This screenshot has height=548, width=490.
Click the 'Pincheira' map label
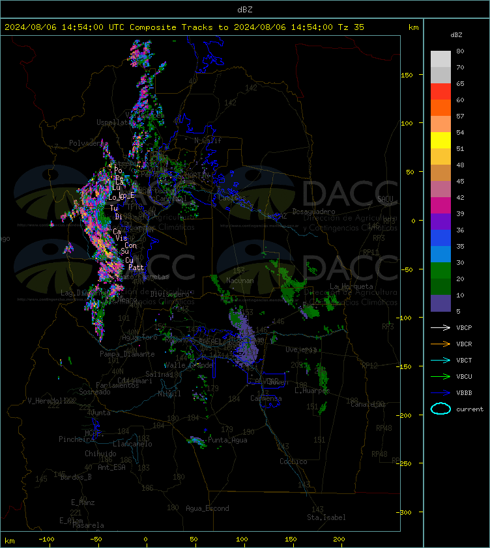click(76, 439)
